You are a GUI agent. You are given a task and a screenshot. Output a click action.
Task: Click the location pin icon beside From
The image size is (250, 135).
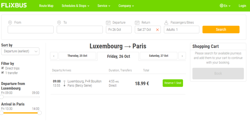[x=10, y=23]
